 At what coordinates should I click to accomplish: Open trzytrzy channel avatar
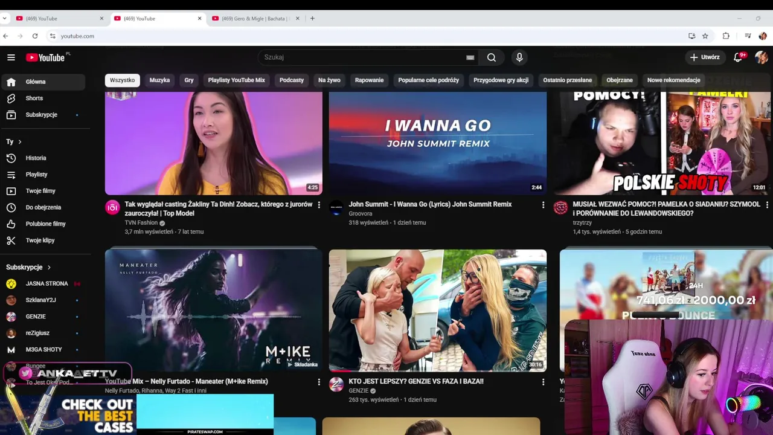[560, 208]
